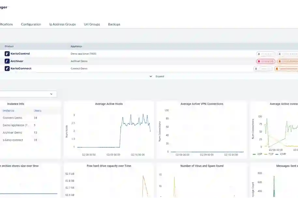
Task: Click 'Number of Virus and Spam found' title
Action: pyautogui.click(x=202, y=166)
